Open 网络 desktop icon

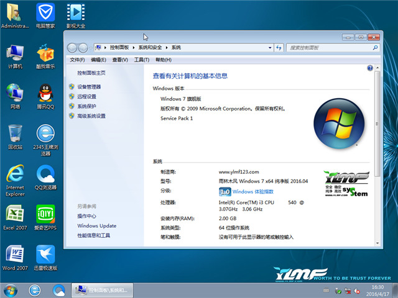coord(15,97)
